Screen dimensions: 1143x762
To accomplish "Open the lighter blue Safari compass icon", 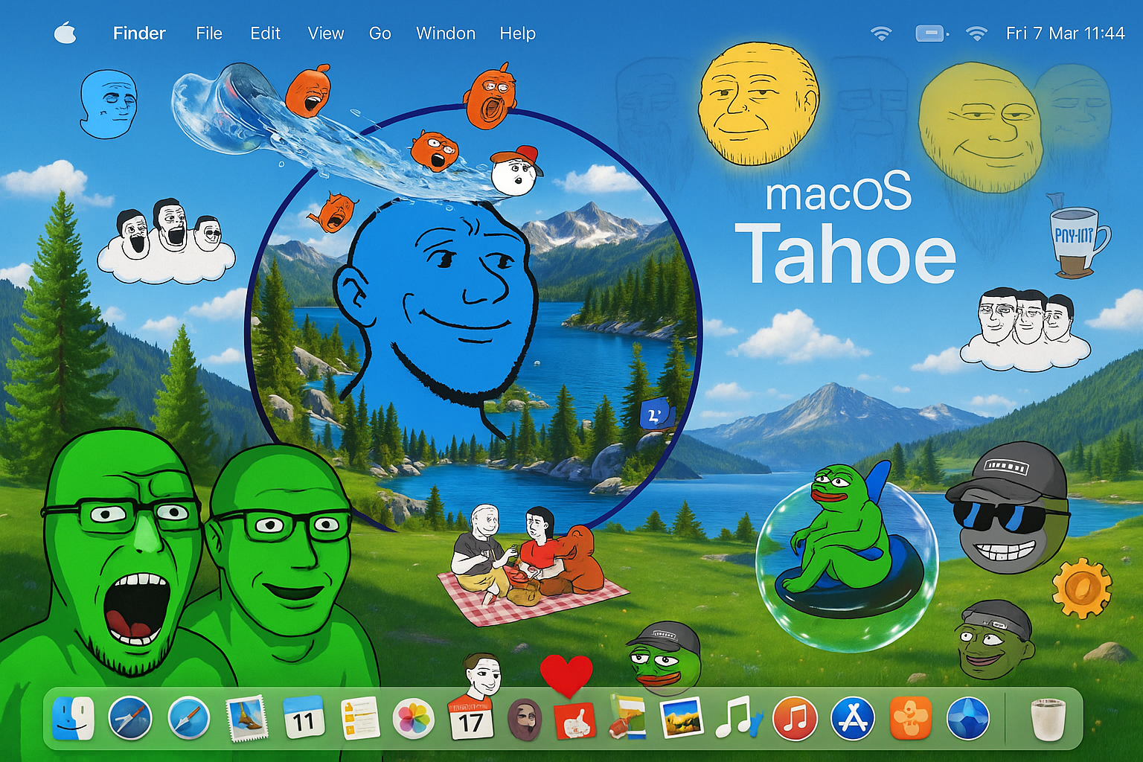I will pos(188,719).
